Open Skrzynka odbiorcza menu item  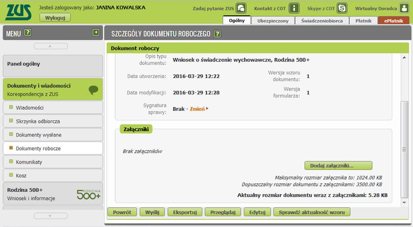53,121
